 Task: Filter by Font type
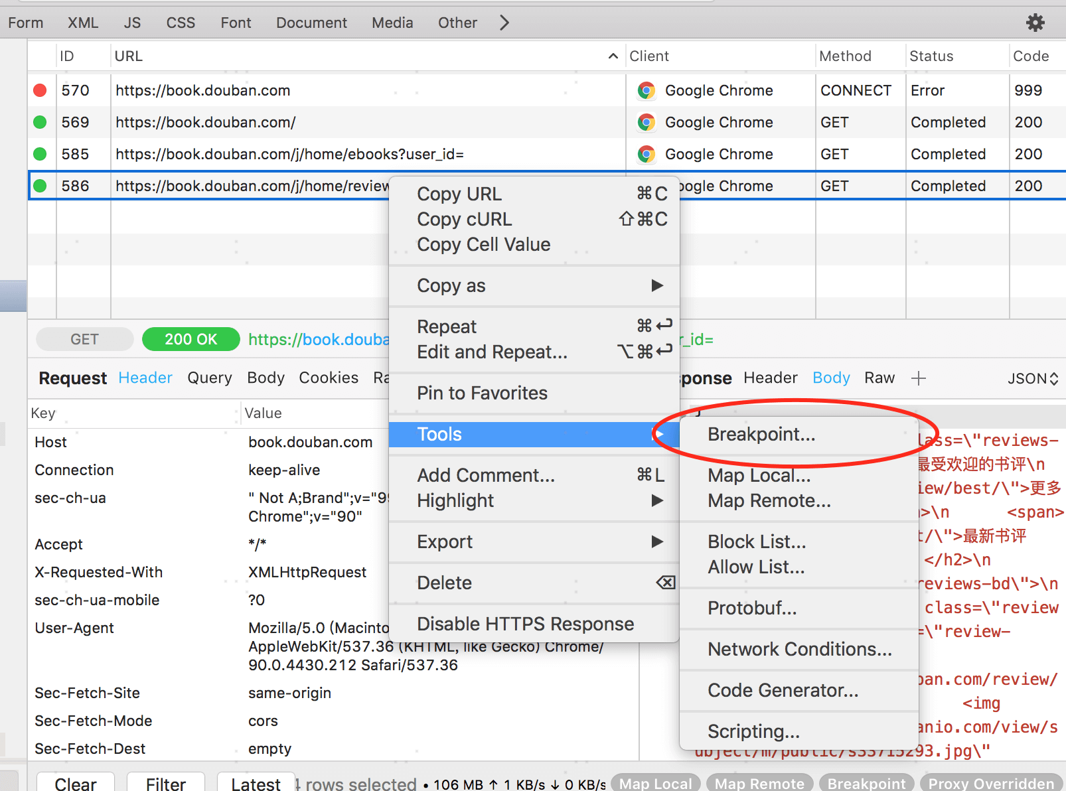click(x=236, y=23)
